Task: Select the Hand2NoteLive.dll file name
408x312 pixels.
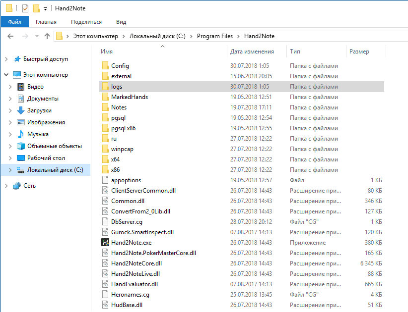Action: click(x=136, y=273)
